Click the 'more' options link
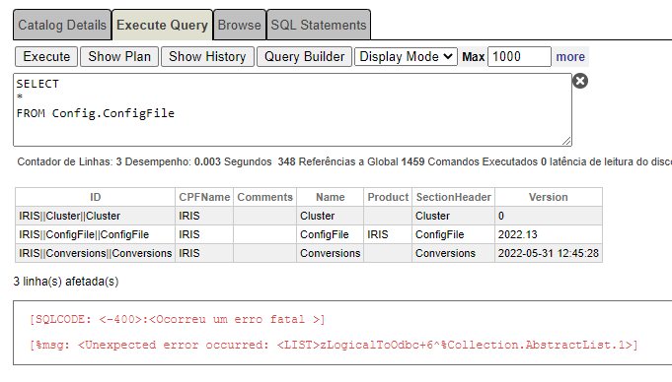Screen dimensions: 672x382 pyautogui.click(x=570, y=56)
